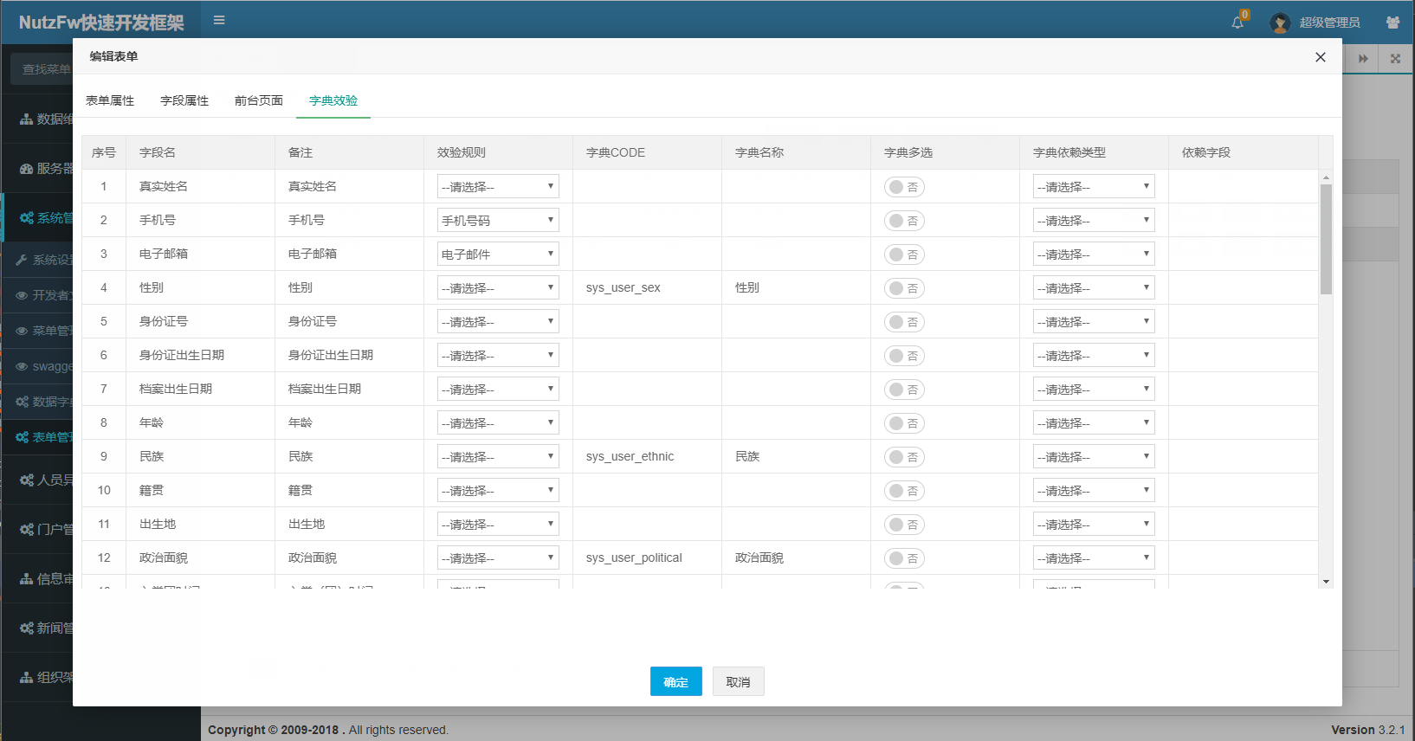The height and width of the screenshot is (741, 1415).
Task: Open 字典依赖类型 dropdown for 出生地 row
Action: point(1094,524)
